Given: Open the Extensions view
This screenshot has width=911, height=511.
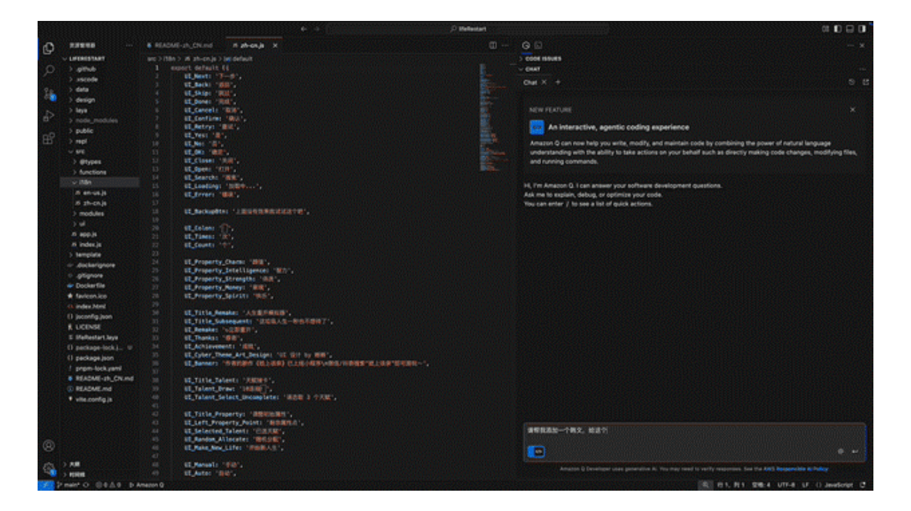Looking at the screenshot, I should tap(49, 139).
